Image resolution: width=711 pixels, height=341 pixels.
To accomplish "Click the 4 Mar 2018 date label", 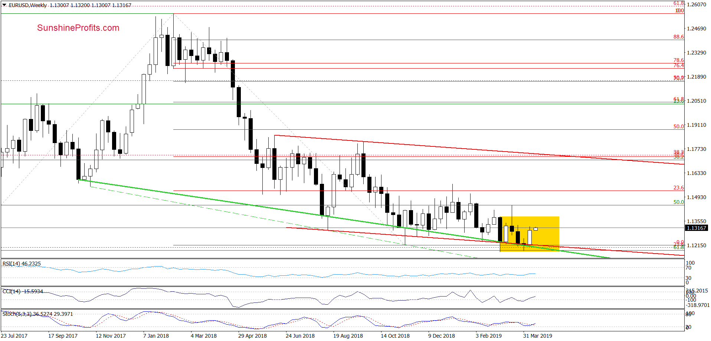I will [x=203, y=336].
